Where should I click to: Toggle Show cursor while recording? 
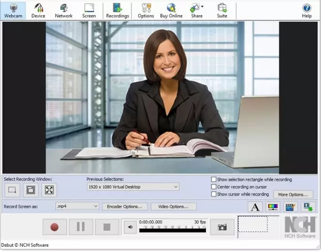click(214, 194)
